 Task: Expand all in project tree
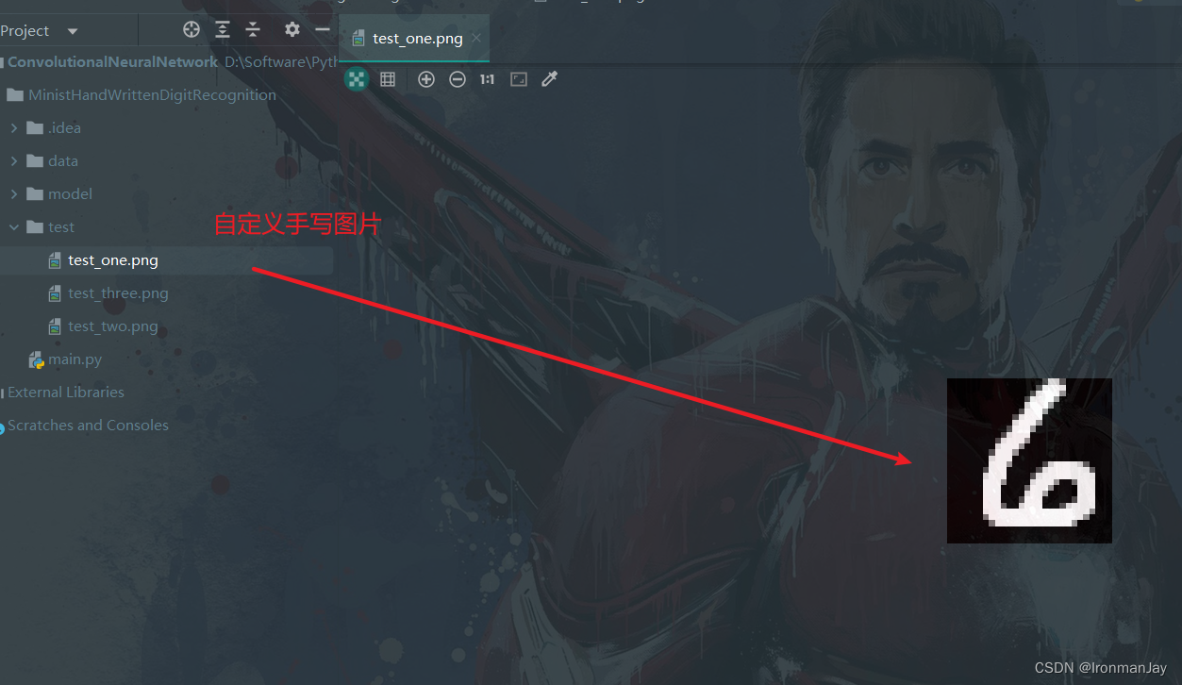click(x=223, y=29)
